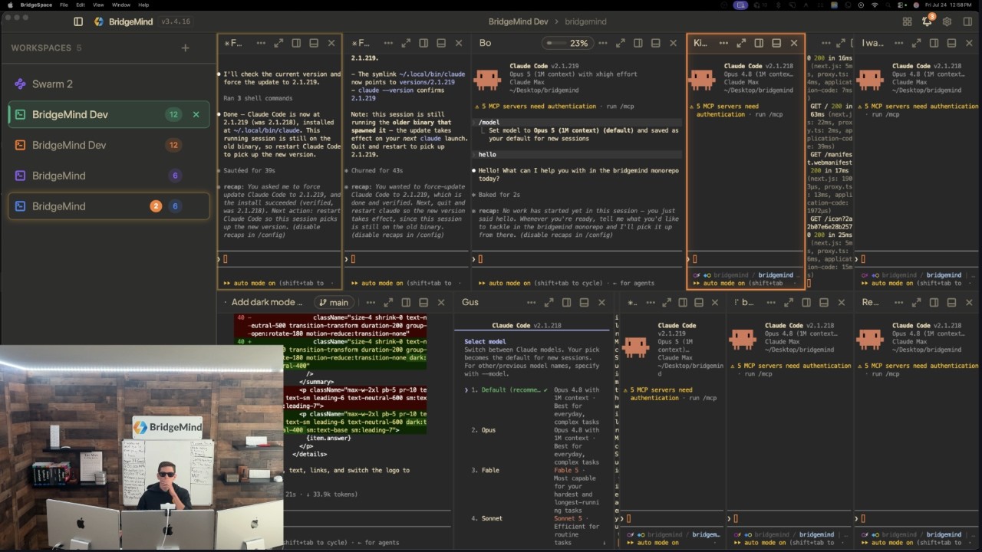Open more options in the Ki pane

(x=723, y=43)
